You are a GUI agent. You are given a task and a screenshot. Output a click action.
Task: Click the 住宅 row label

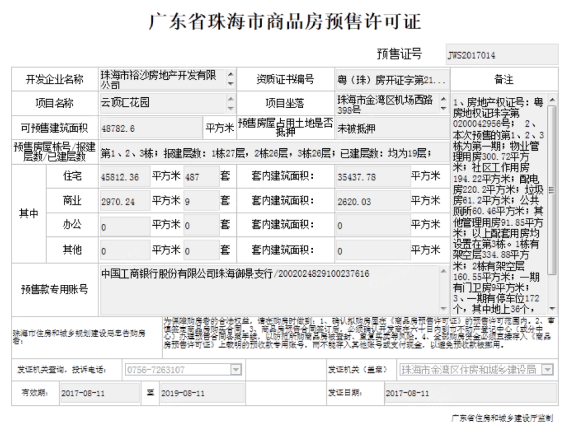[x=71, y=176]
